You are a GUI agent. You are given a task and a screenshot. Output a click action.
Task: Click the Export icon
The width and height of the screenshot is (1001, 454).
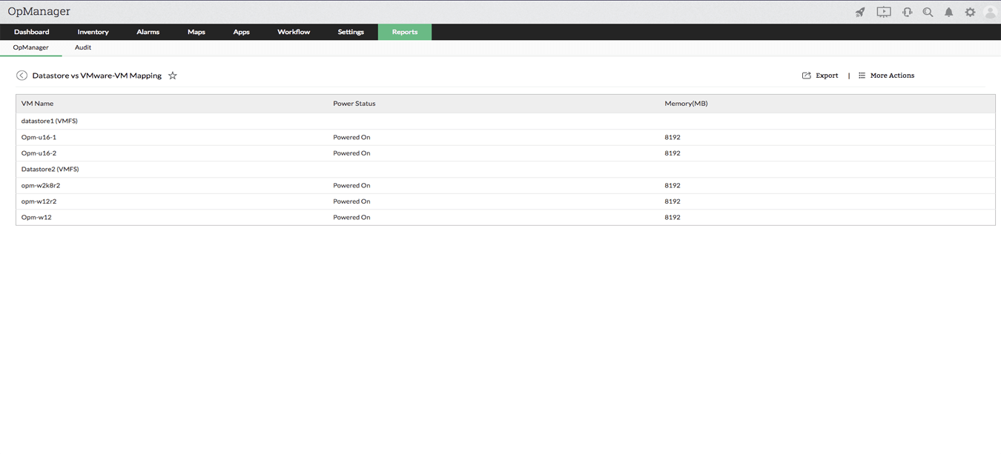pos(807,76)
